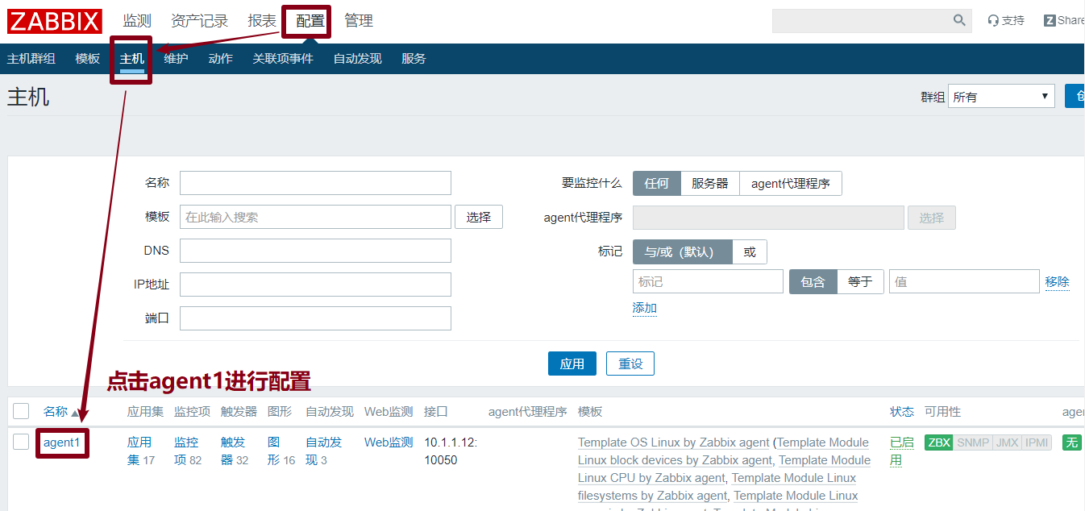Open the 监测 menu
Image resolution: width=1085 pixels, height=511 pixels.
click(x=137, y=21)
